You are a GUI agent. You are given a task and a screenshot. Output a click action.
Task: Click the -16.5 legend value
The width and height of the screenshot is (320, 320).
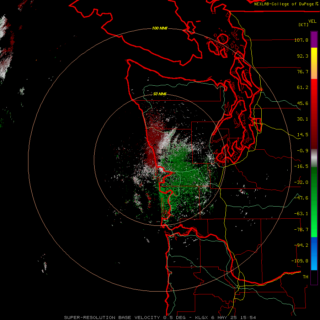click(x=301, y=166)
